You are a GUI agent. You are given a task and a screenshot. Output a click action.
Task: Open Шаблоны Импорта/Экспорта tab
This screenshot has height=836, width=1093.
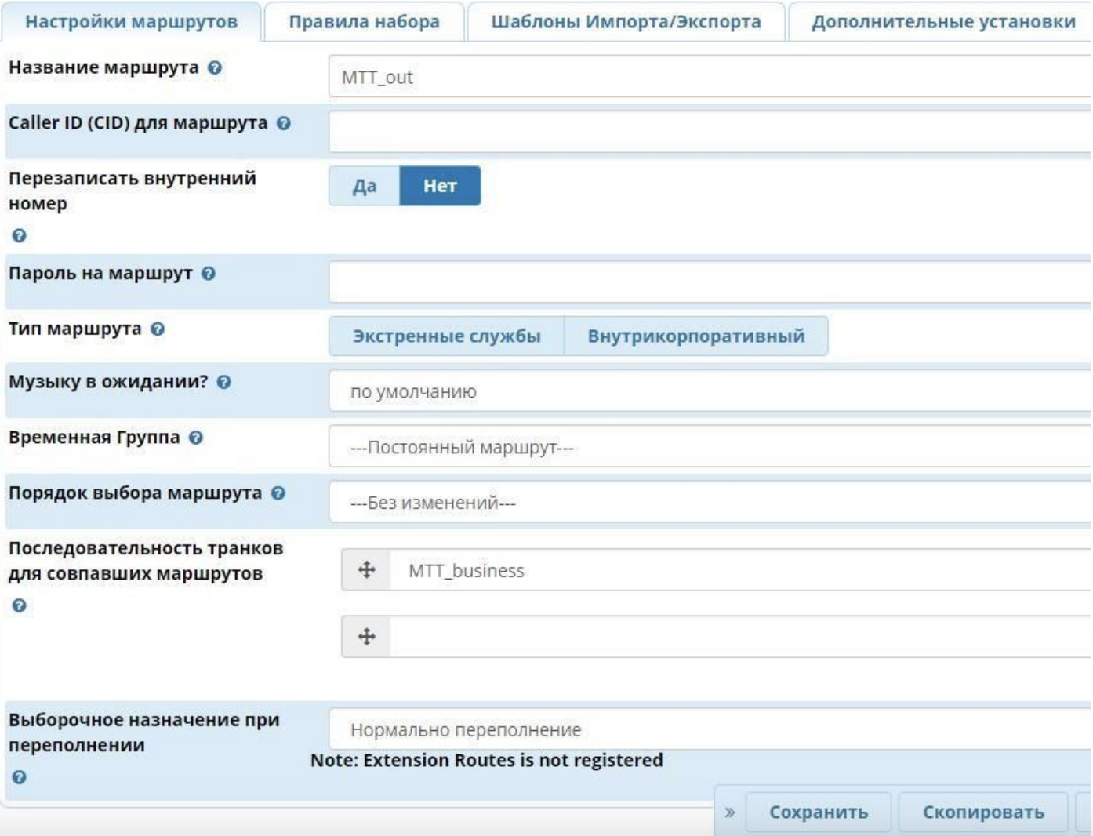coord(626,22)
